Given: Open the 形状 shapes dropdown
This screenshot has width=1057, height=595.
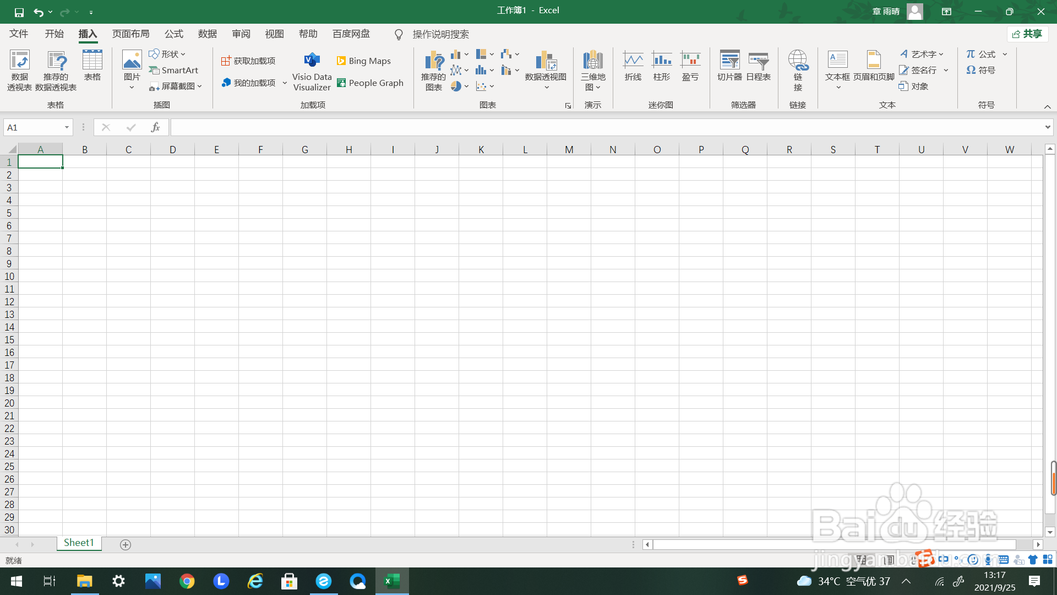Looking at the screenshot, I should (x=167, y=54).
